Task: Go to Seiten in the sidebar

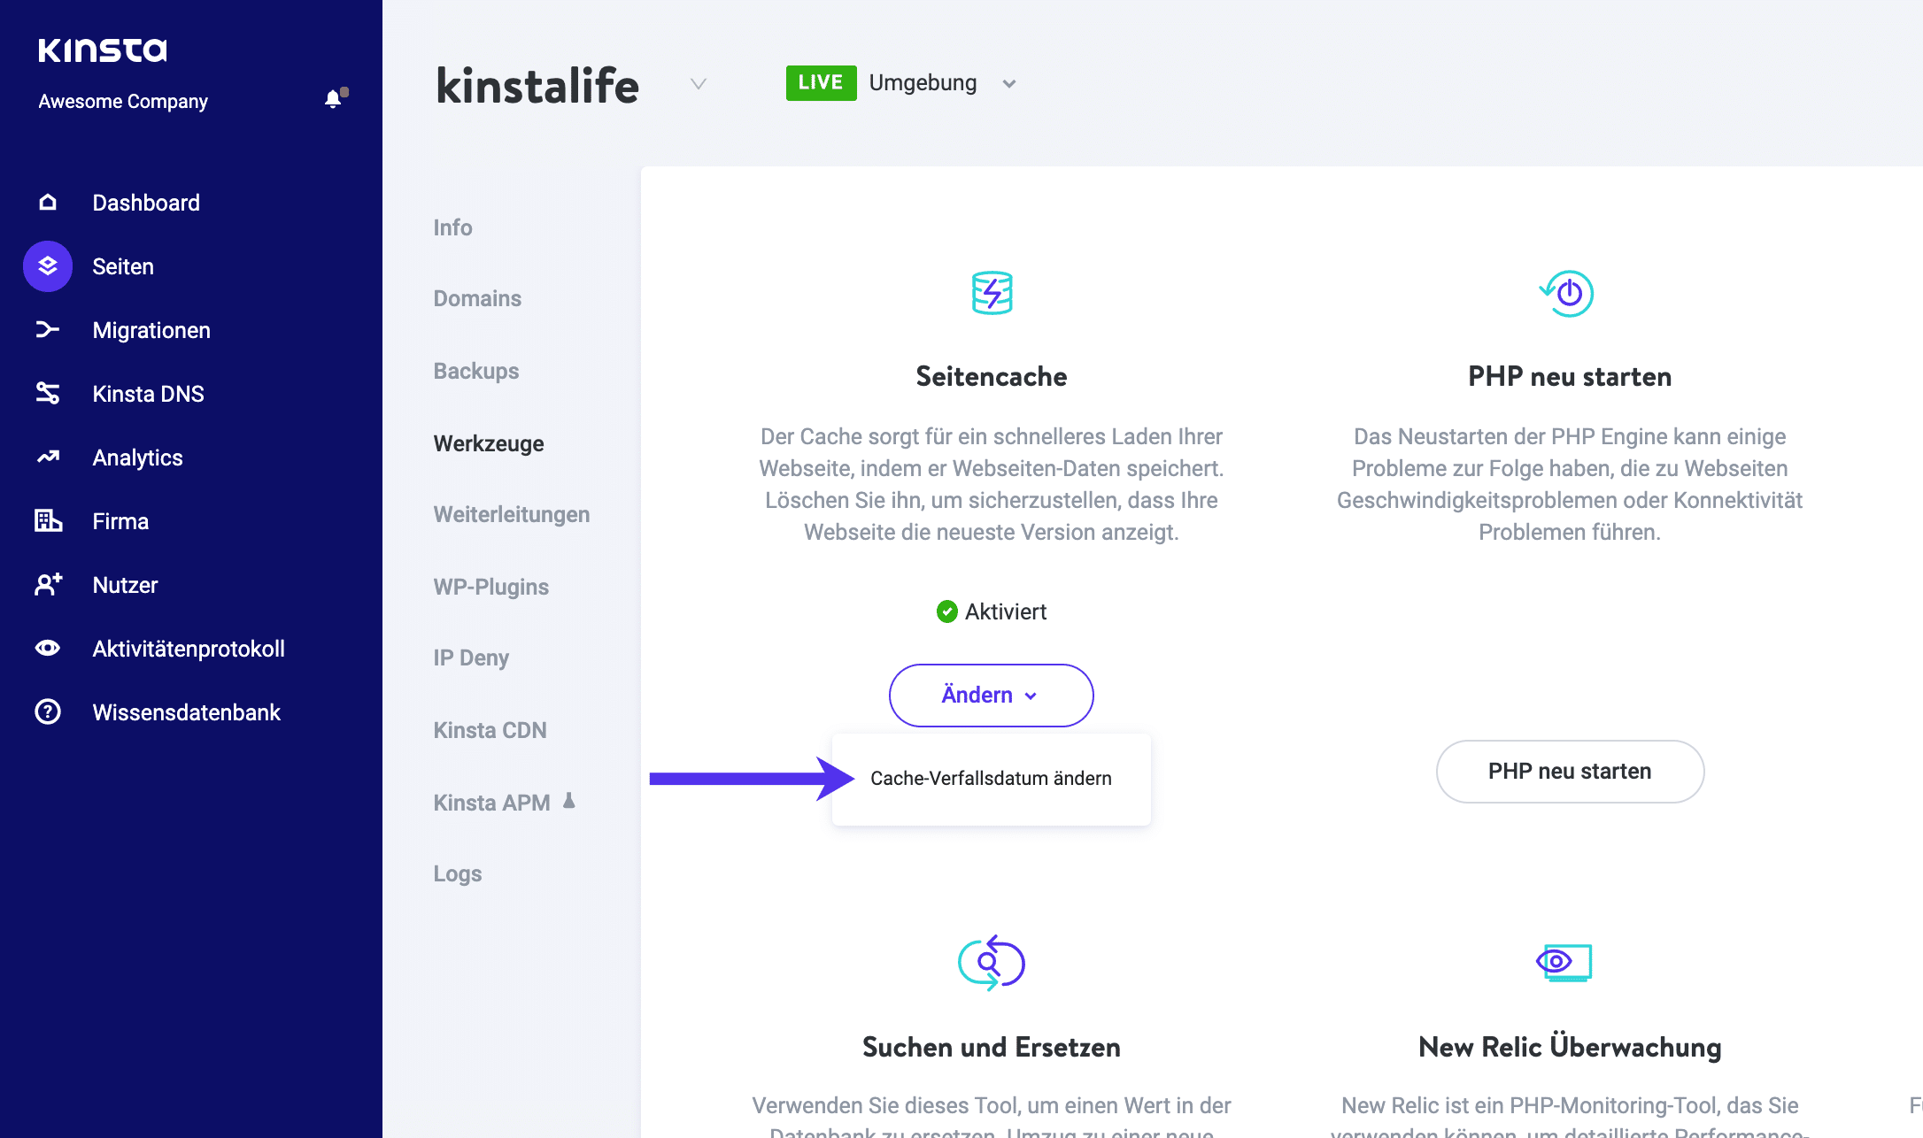Action: pos(123,266)
